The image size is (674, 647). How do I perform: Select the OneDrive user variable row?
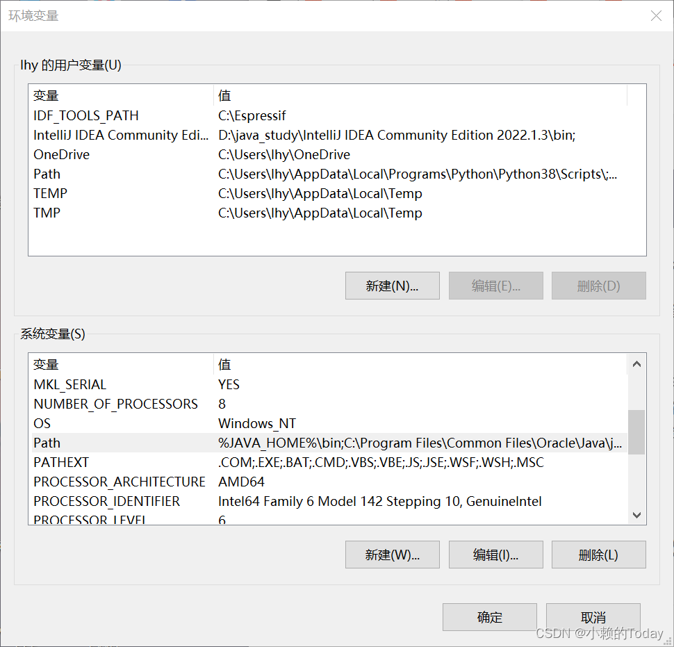coord(61,154)
